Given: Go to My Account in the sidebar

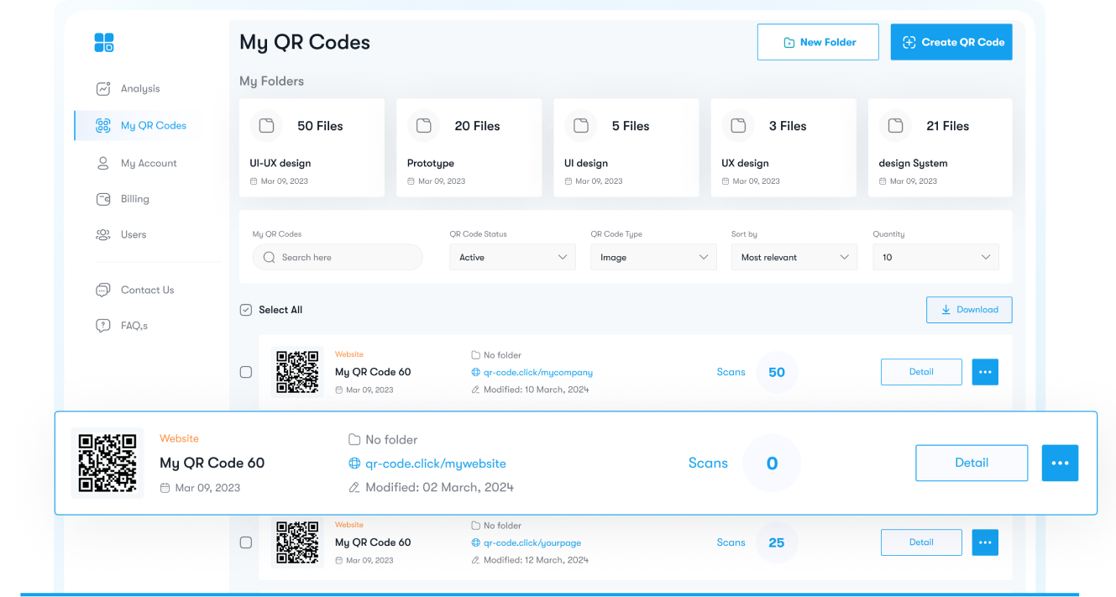Looking at the screenshot, I should click(149, 163).
